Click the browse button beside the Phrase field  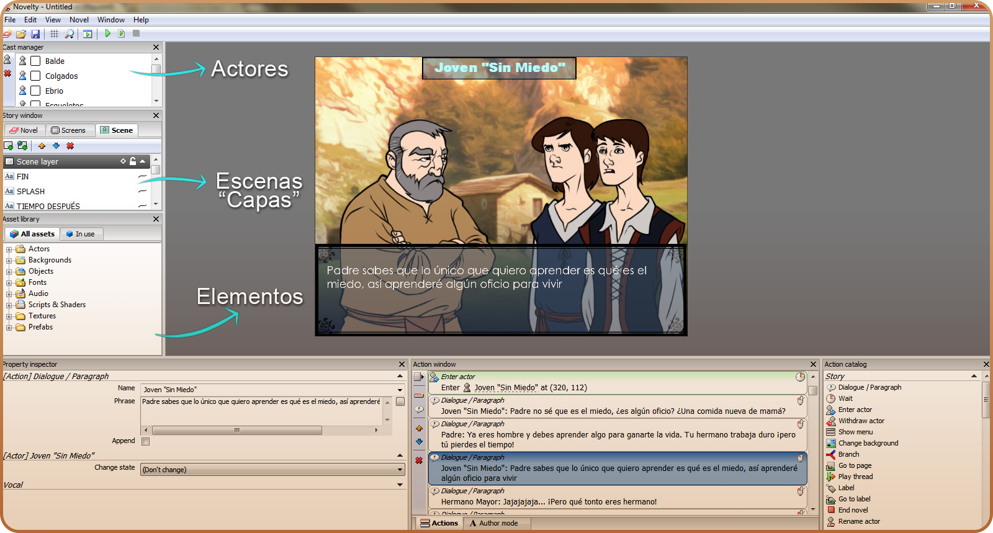coord(400,402)
